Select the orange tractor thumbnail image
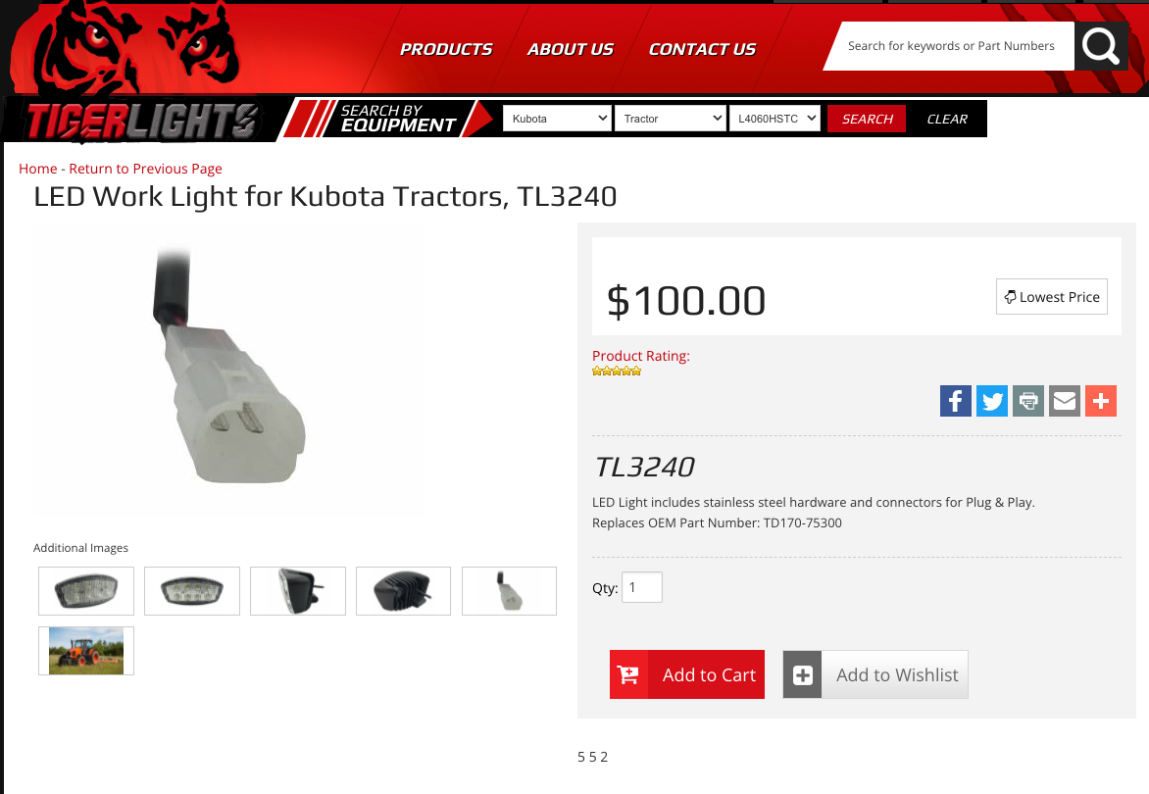The image size is (1149, 794). tap(86, 651)
